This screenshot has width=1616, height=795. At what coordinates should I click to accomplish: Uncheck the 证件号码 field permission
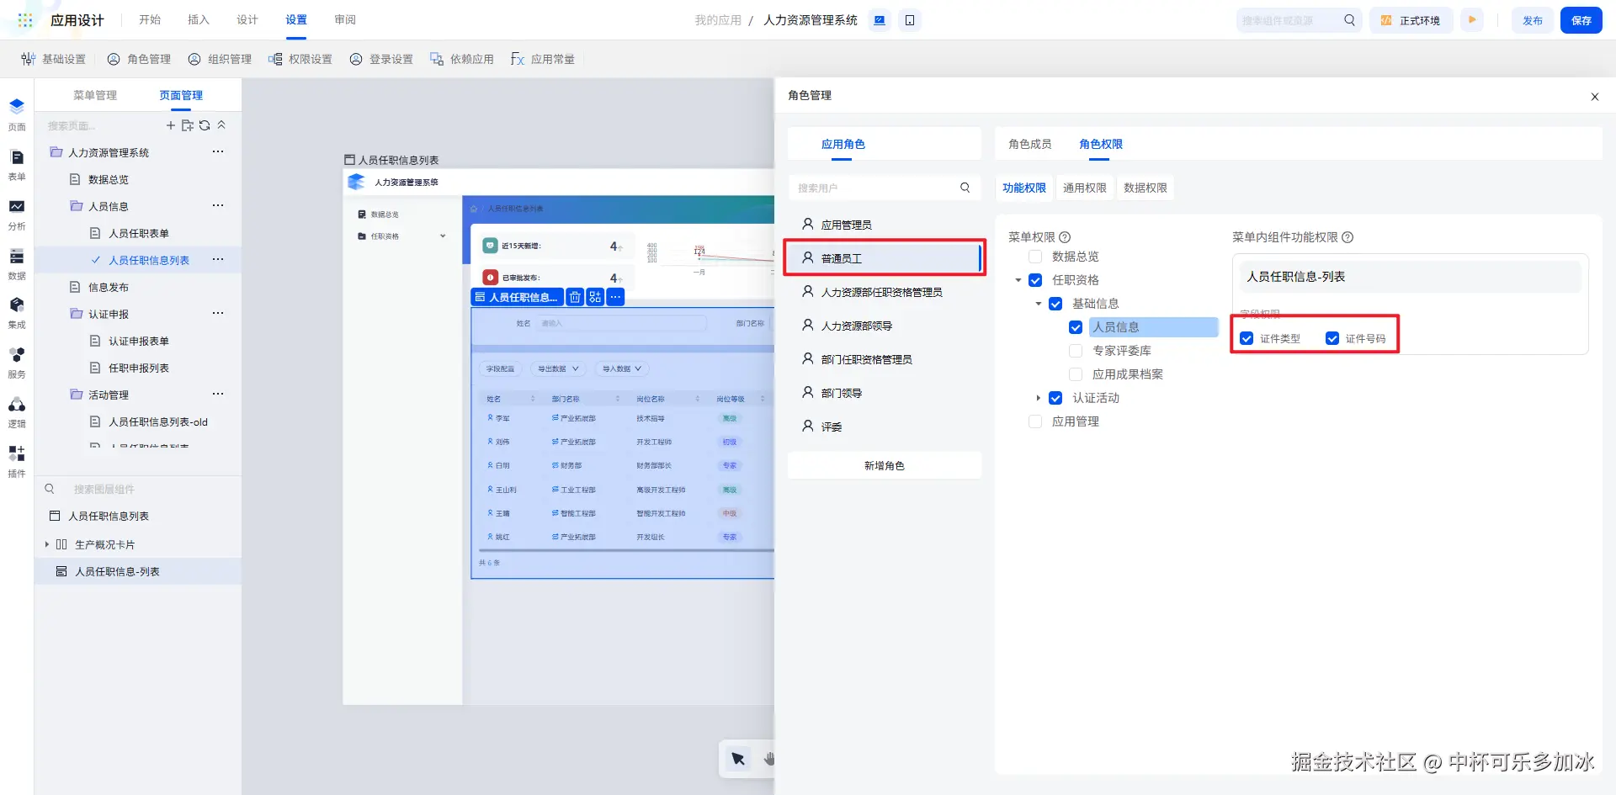pos(1332,338)
